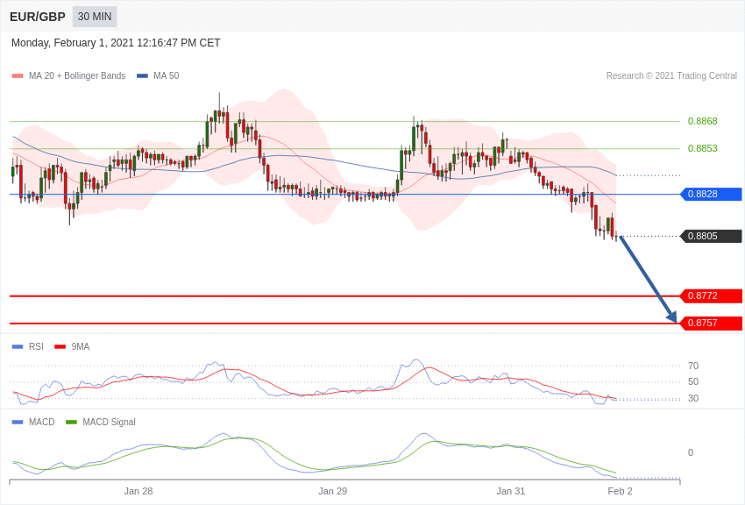The image size is (745, 505).
Task: Click the Feb 2 time axis label
Action: pos(620,491)
